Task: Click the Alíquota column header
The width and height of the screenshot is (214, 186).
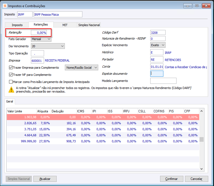Action: pyautogui.click(x=44, y=111)
